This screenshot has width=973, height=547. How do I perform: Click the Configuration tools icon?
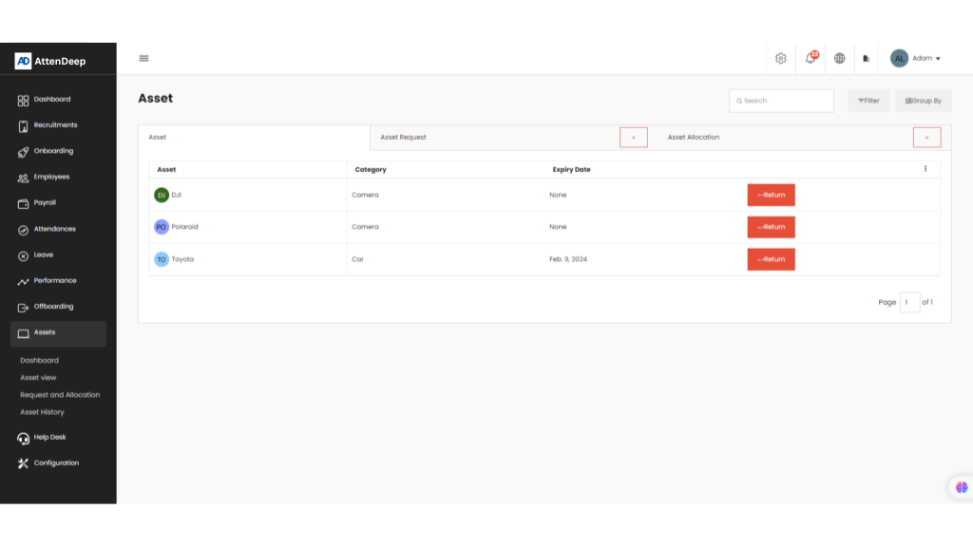point(24,463)
